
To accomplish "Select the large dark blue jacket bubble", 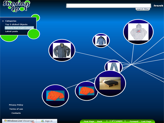I will tap(62, 50).
